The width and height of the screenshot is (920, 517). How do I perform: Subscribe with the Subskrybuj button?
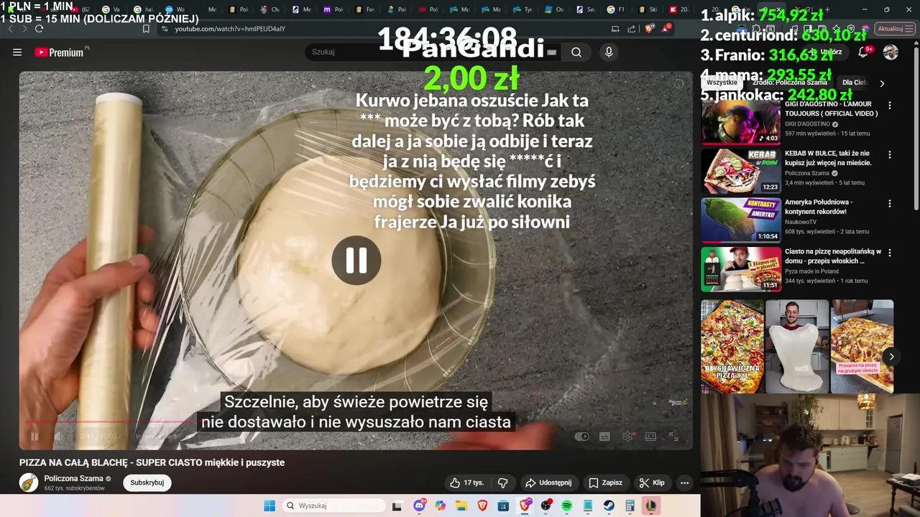(147, 483)
